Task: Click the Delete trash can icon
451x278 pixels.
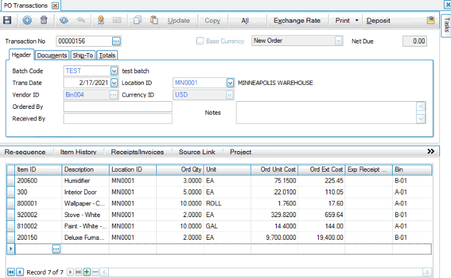Action: click(x=44, y=20)
